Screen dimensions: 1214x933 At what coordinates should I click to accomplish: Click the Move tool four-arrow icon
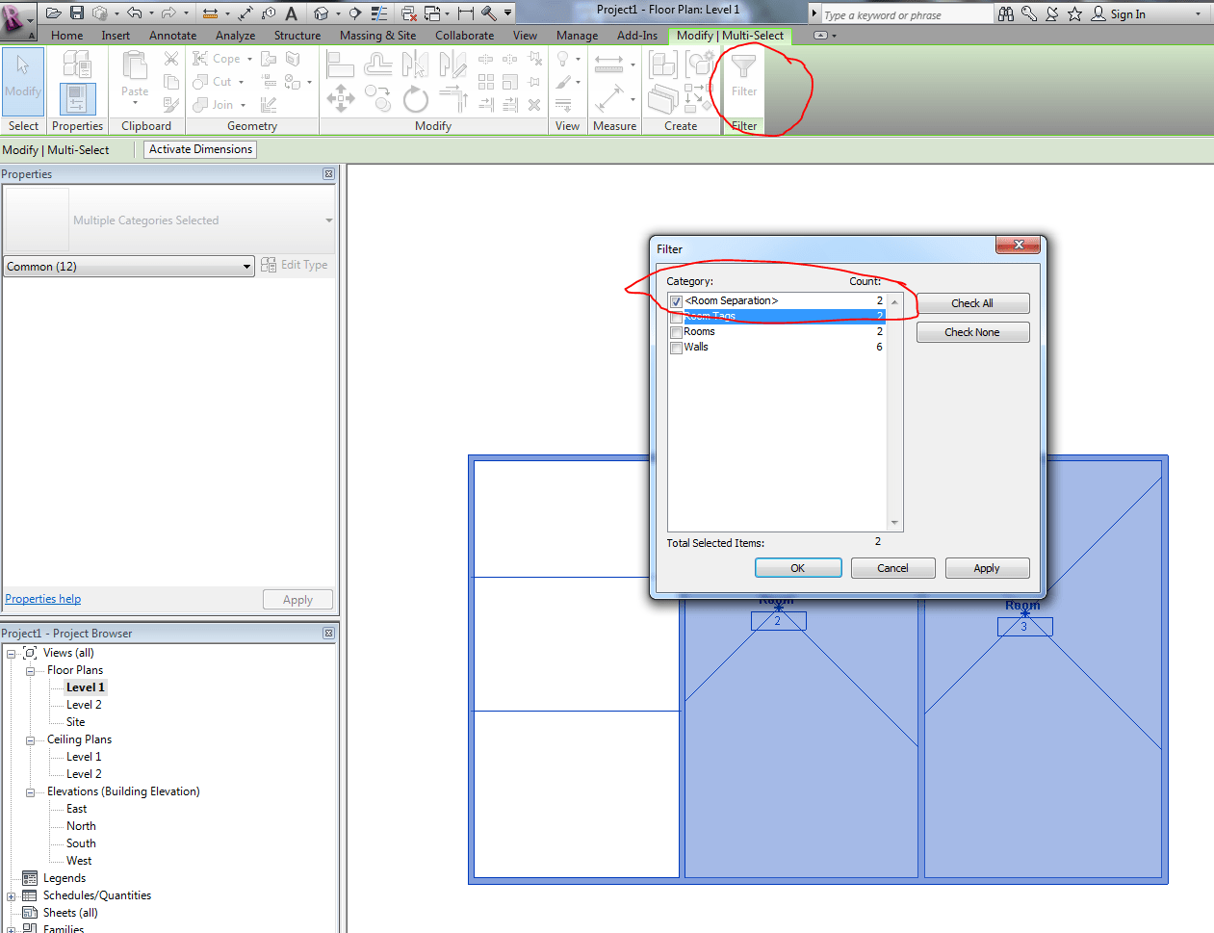click(341, 99)
